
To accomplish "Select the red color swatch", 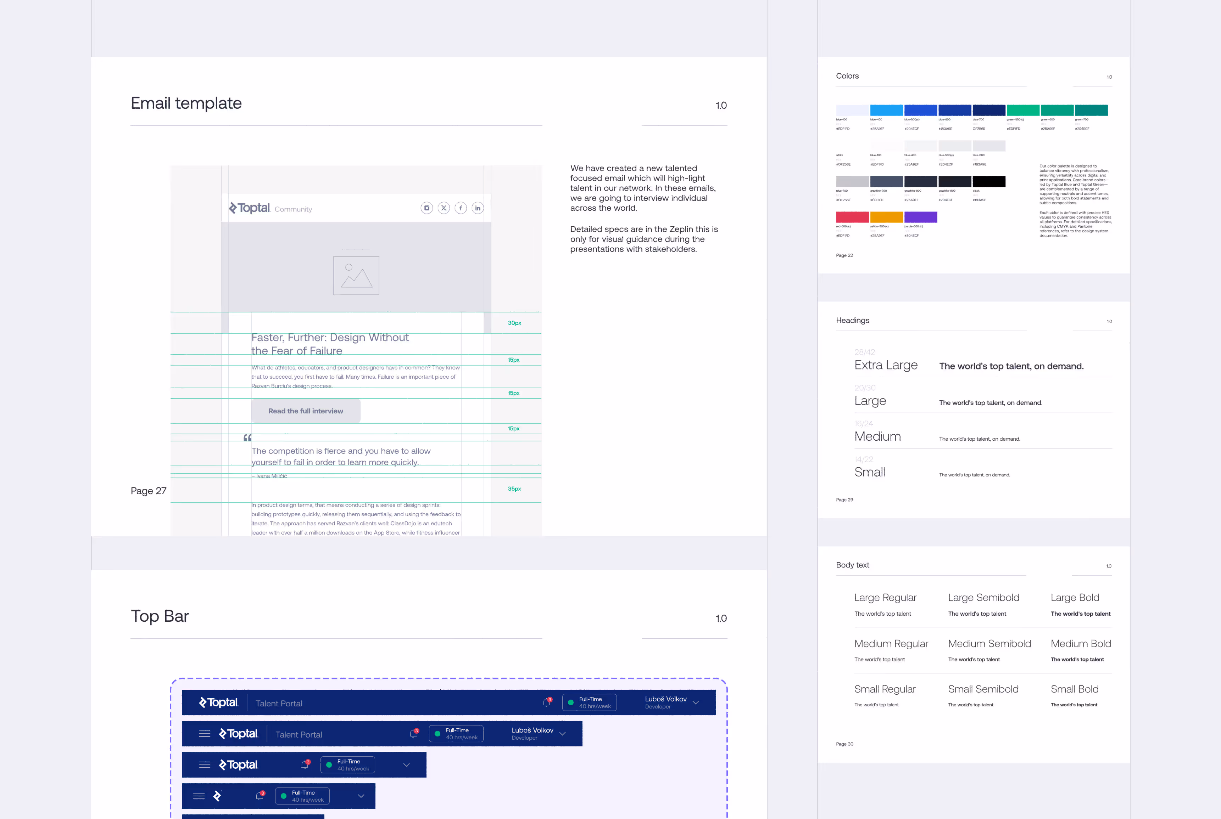I will click(x=852, y=217).
